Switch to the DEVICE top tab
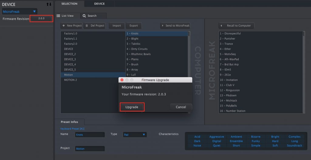This screenshot has width=311, height=160. tap(99, 4)
